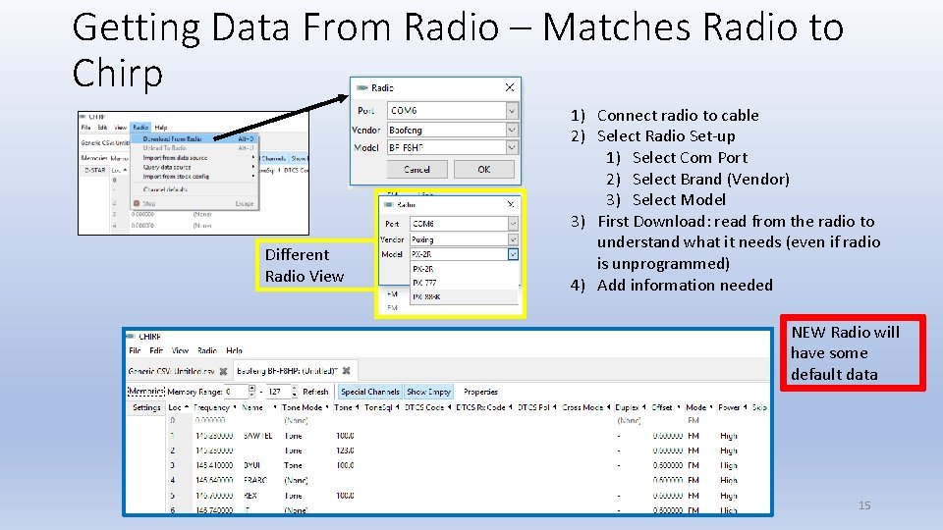This screenshot has width=943, height=530.
Task: Sort by the Power column header
Action: click(x=733, y=407)
